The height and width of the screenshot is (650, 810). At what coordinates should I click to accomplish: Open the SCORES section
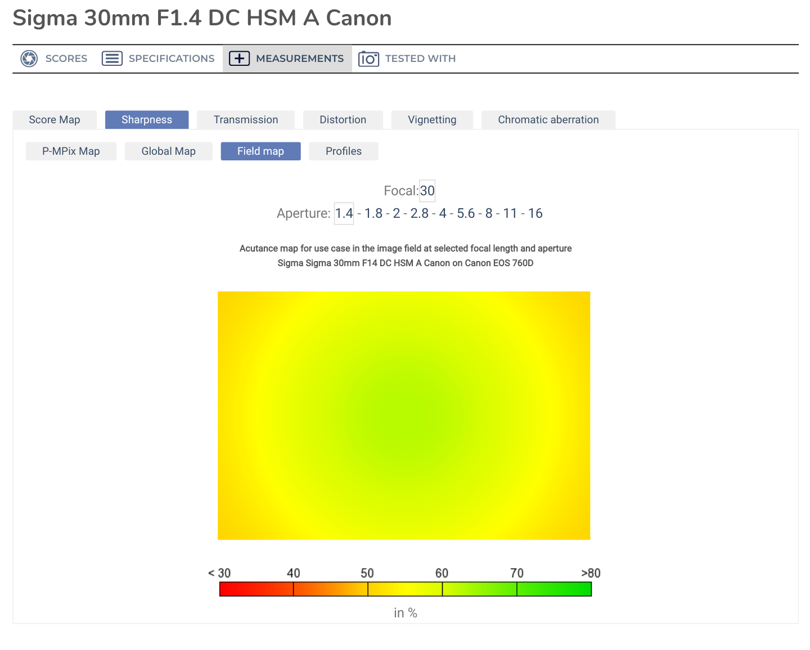(x=54, y=59)
